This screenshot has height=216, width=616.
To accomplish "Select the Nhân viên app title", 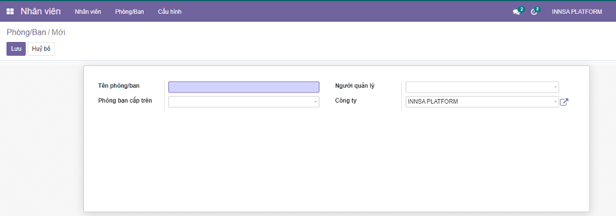I will click(41, 11).
